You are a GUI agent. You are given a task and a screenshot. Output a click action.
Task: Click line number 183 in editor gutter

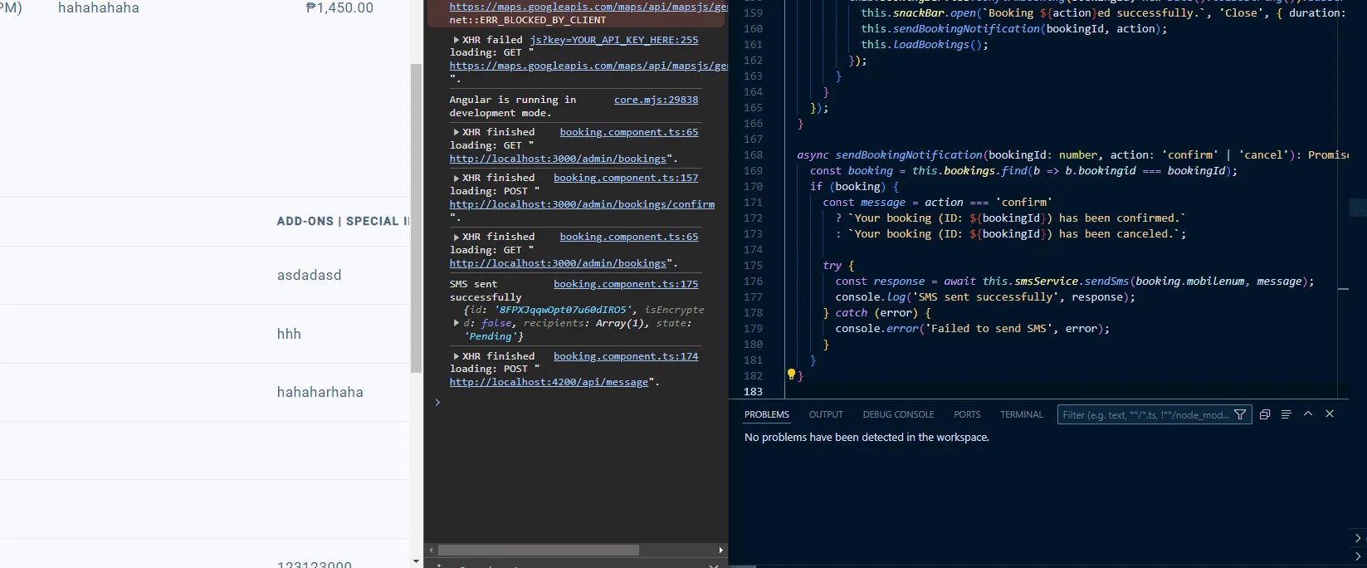(x=753, y=391)
